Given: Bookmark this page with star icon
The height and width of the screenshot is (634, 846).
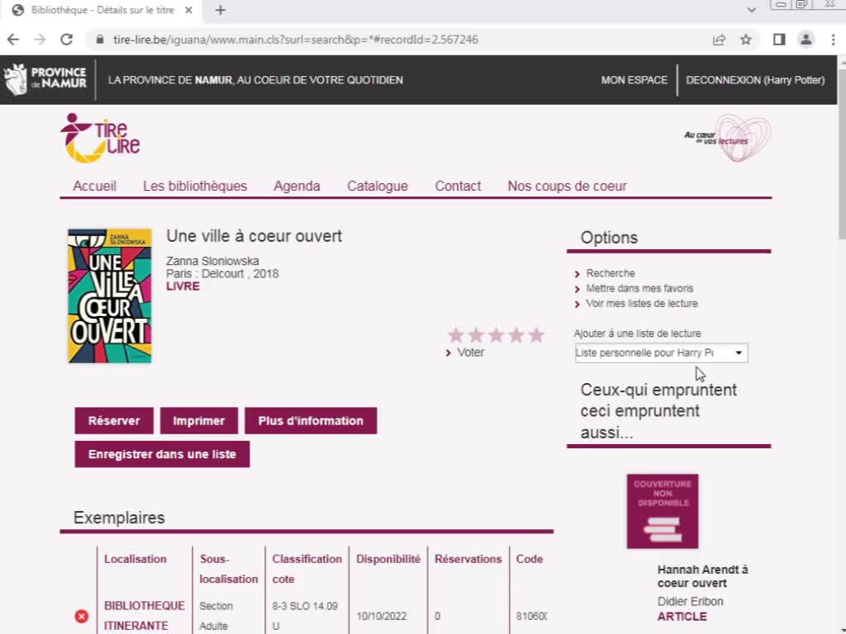Looking at the screenshot, I should pos(746,40).
